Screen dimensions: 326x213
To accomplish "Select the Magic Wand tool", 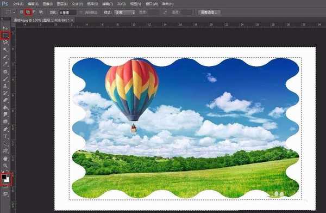I will [5, 50].
